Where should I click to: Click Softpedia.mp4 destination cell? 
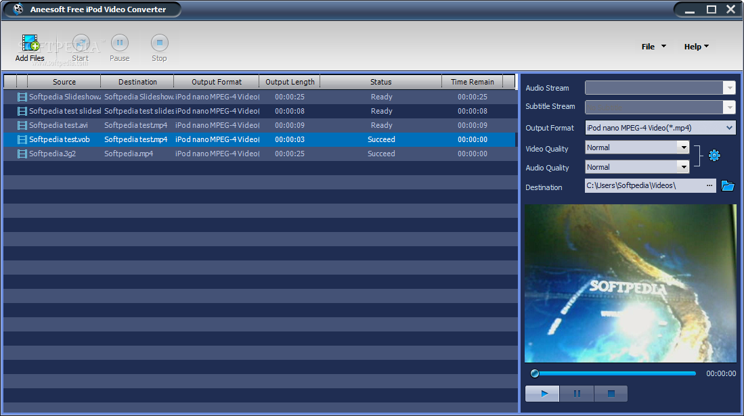pos(129,154)
